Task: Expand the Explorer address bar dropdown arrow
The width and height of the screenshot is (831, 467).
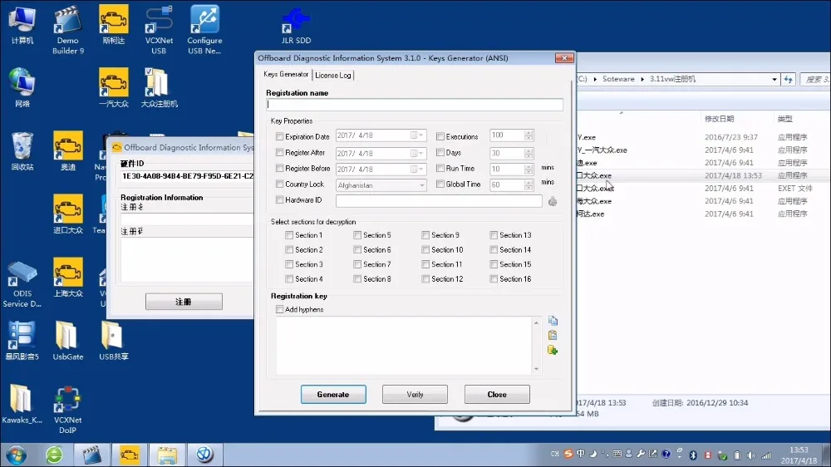Action: coord(774,79)
